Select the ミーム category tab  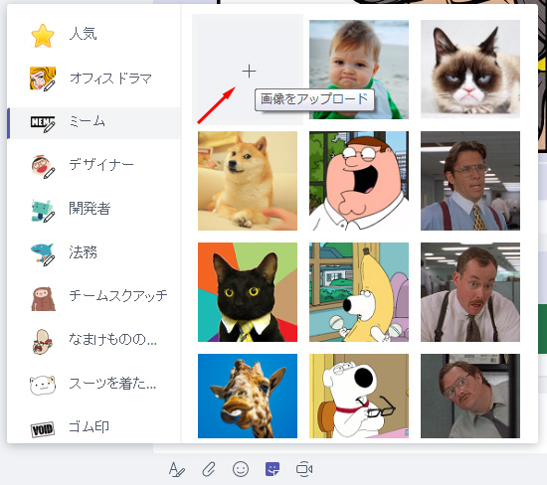(93, 122)
